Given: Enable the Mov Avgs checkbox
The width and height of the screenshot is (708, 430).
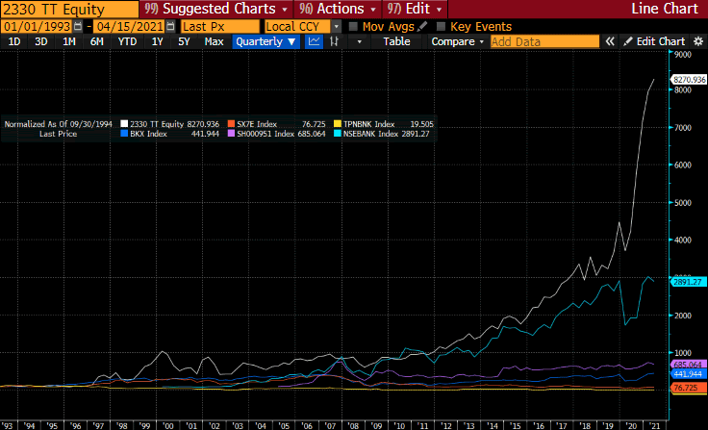Looking at the screenshot, I should pyautogui.click(x=353, y=27).
